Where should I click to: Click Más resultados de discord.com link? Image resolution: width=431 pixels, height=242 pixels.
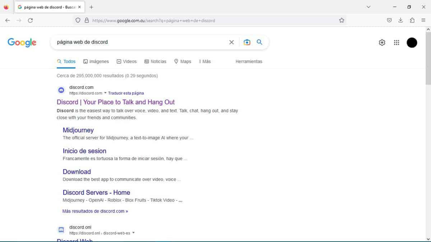coord(95,211)
